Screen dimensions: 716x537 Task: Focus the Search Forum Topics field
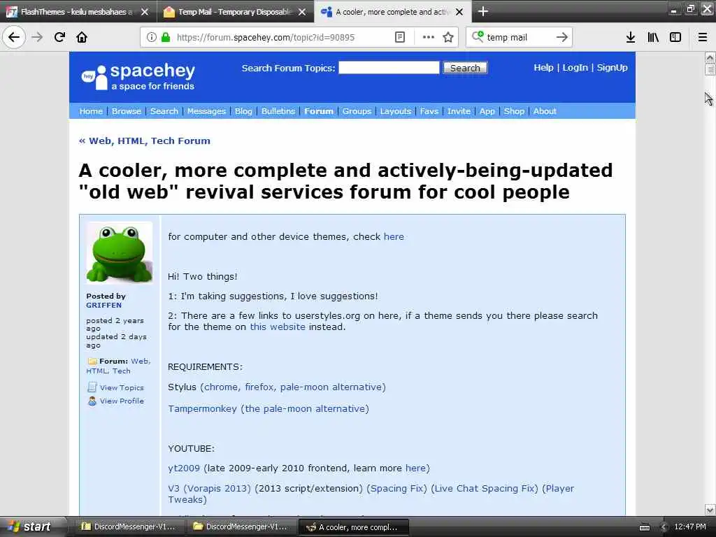389,68
